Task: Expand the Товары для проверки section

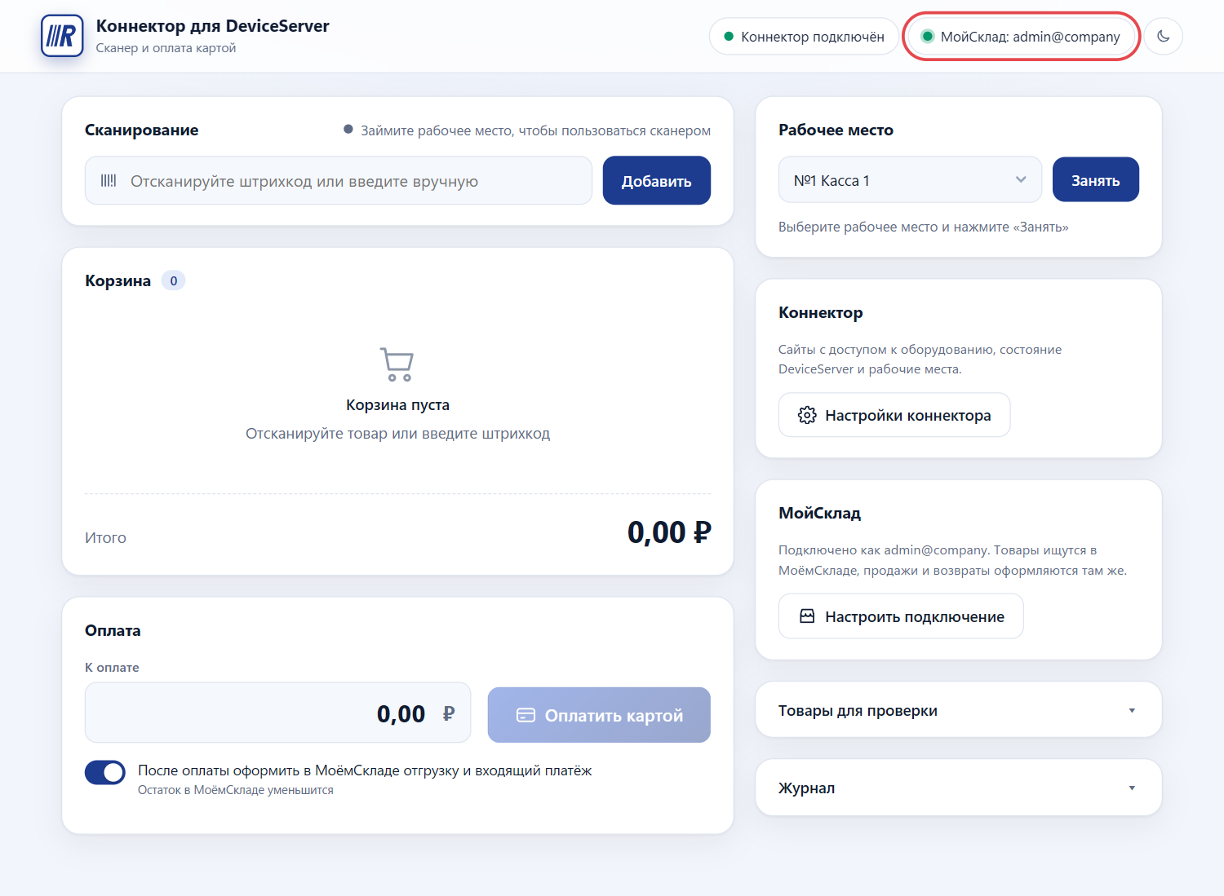Action: point(959,710)
